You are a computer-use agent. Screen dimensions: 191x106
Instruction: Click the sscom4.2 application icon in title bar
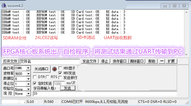click(4, 5)
